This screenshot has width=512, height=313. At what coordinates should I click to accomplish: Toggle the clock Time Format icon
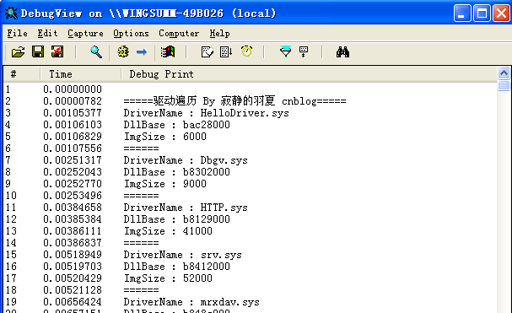click(246, 51)
